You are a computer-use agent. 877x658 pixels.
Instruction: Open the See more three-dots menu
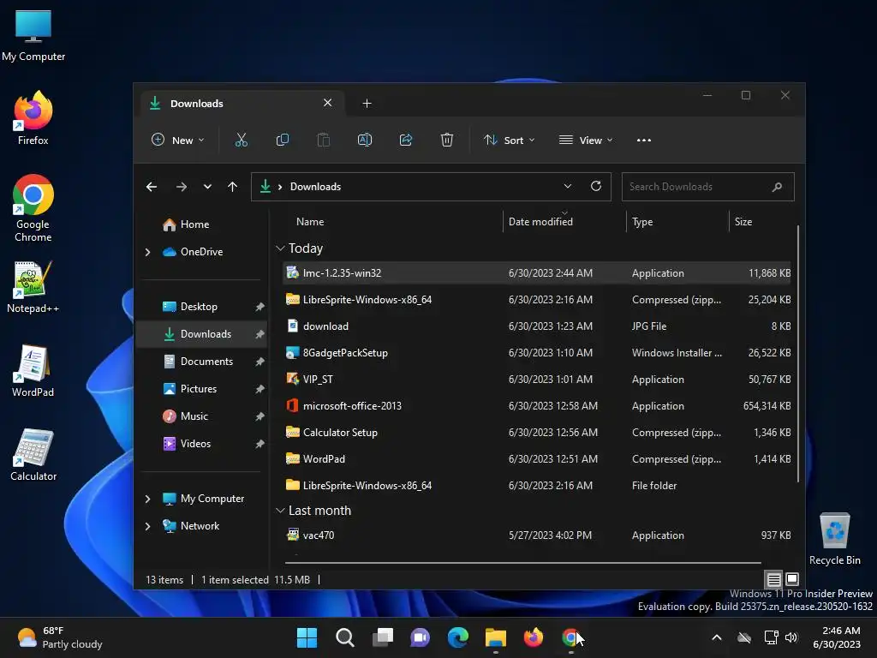pyautogui.click(x=644, y=140)
